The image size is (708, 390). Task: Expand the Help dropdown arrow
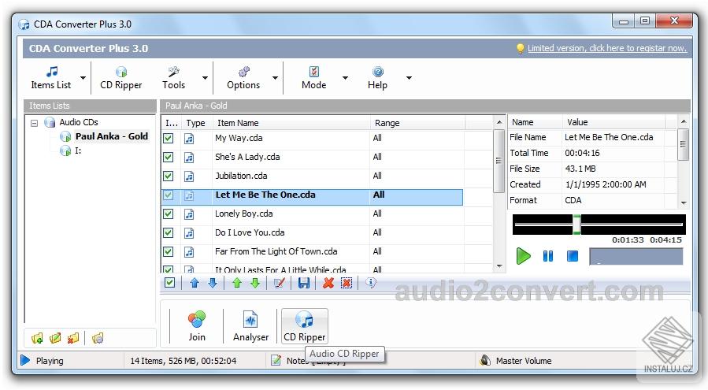coord(409,78)
